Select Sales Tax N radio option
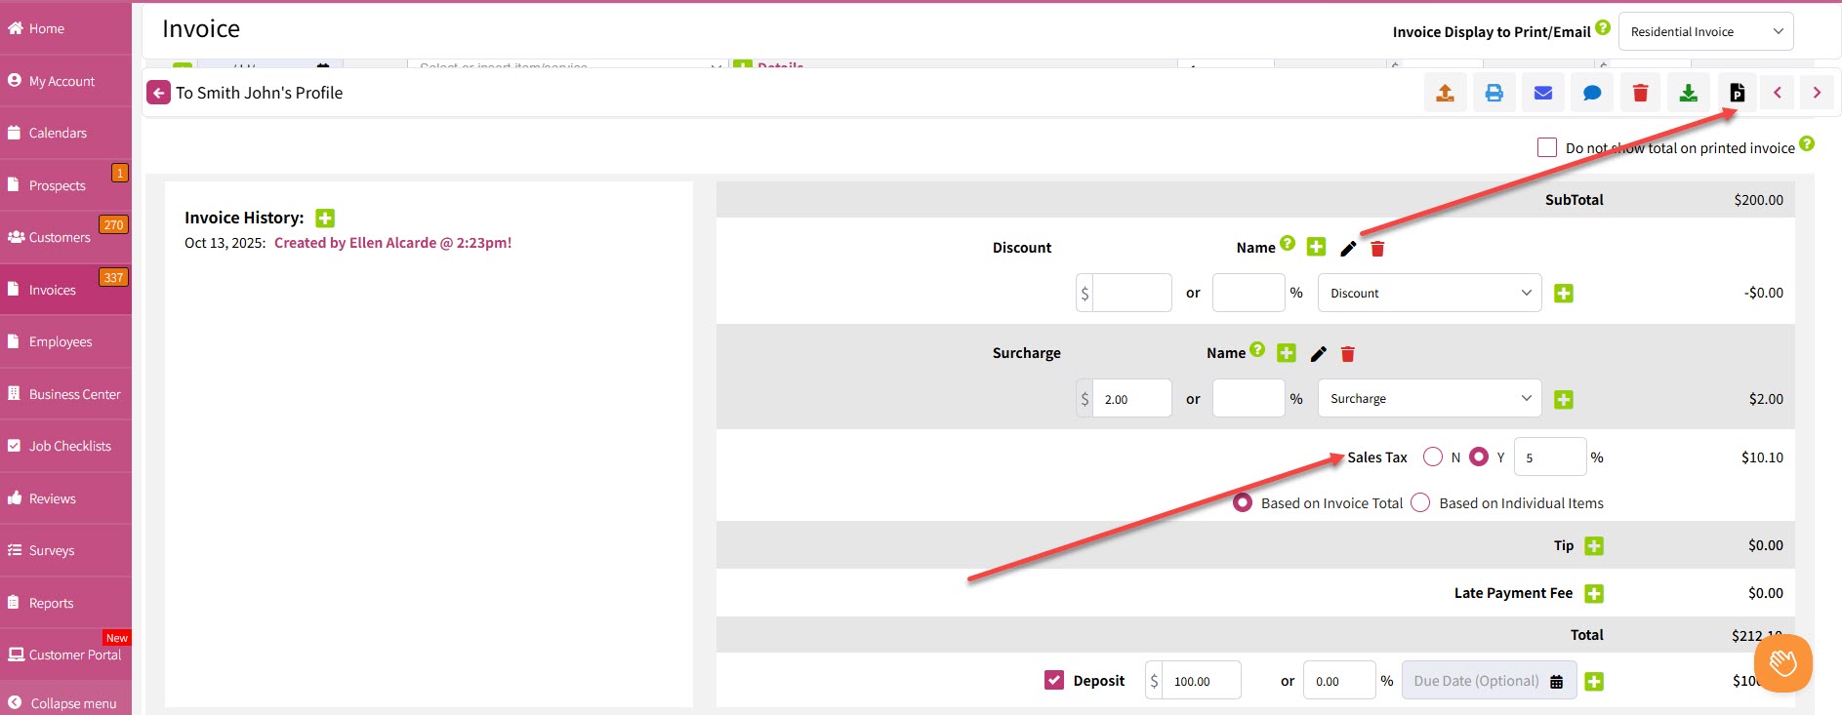The width and height of the screenshot is (1842, 715). click(x=1433, y=457)
